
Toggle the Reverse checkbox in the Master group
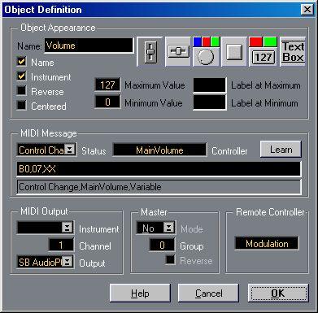point(171,259)
